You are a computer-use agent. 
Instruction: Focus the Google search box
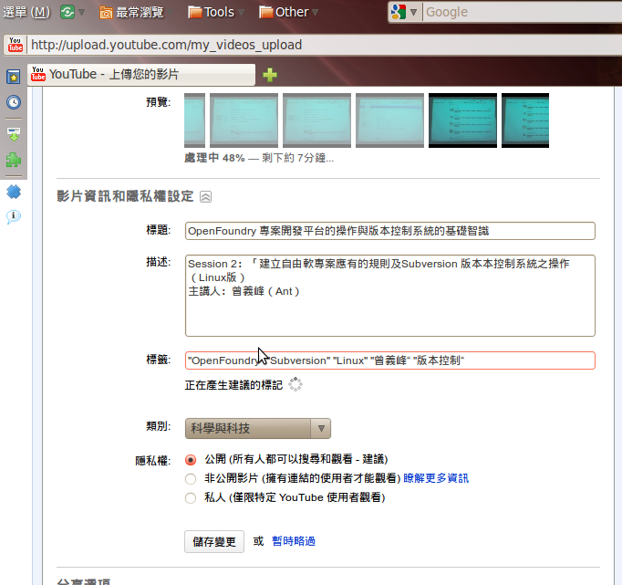522,12
